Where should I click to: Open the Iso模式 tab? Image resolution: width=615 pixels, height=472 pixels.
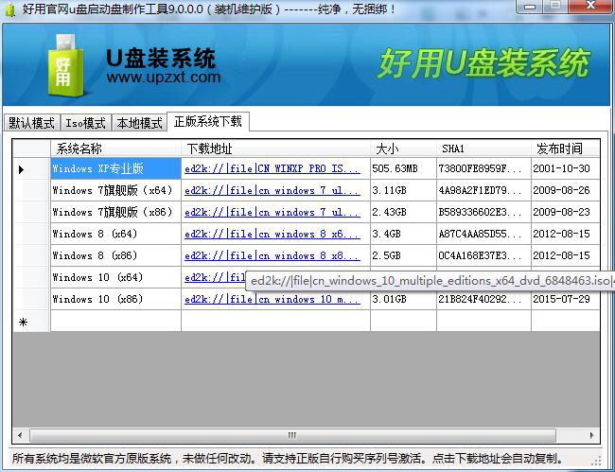85,123
